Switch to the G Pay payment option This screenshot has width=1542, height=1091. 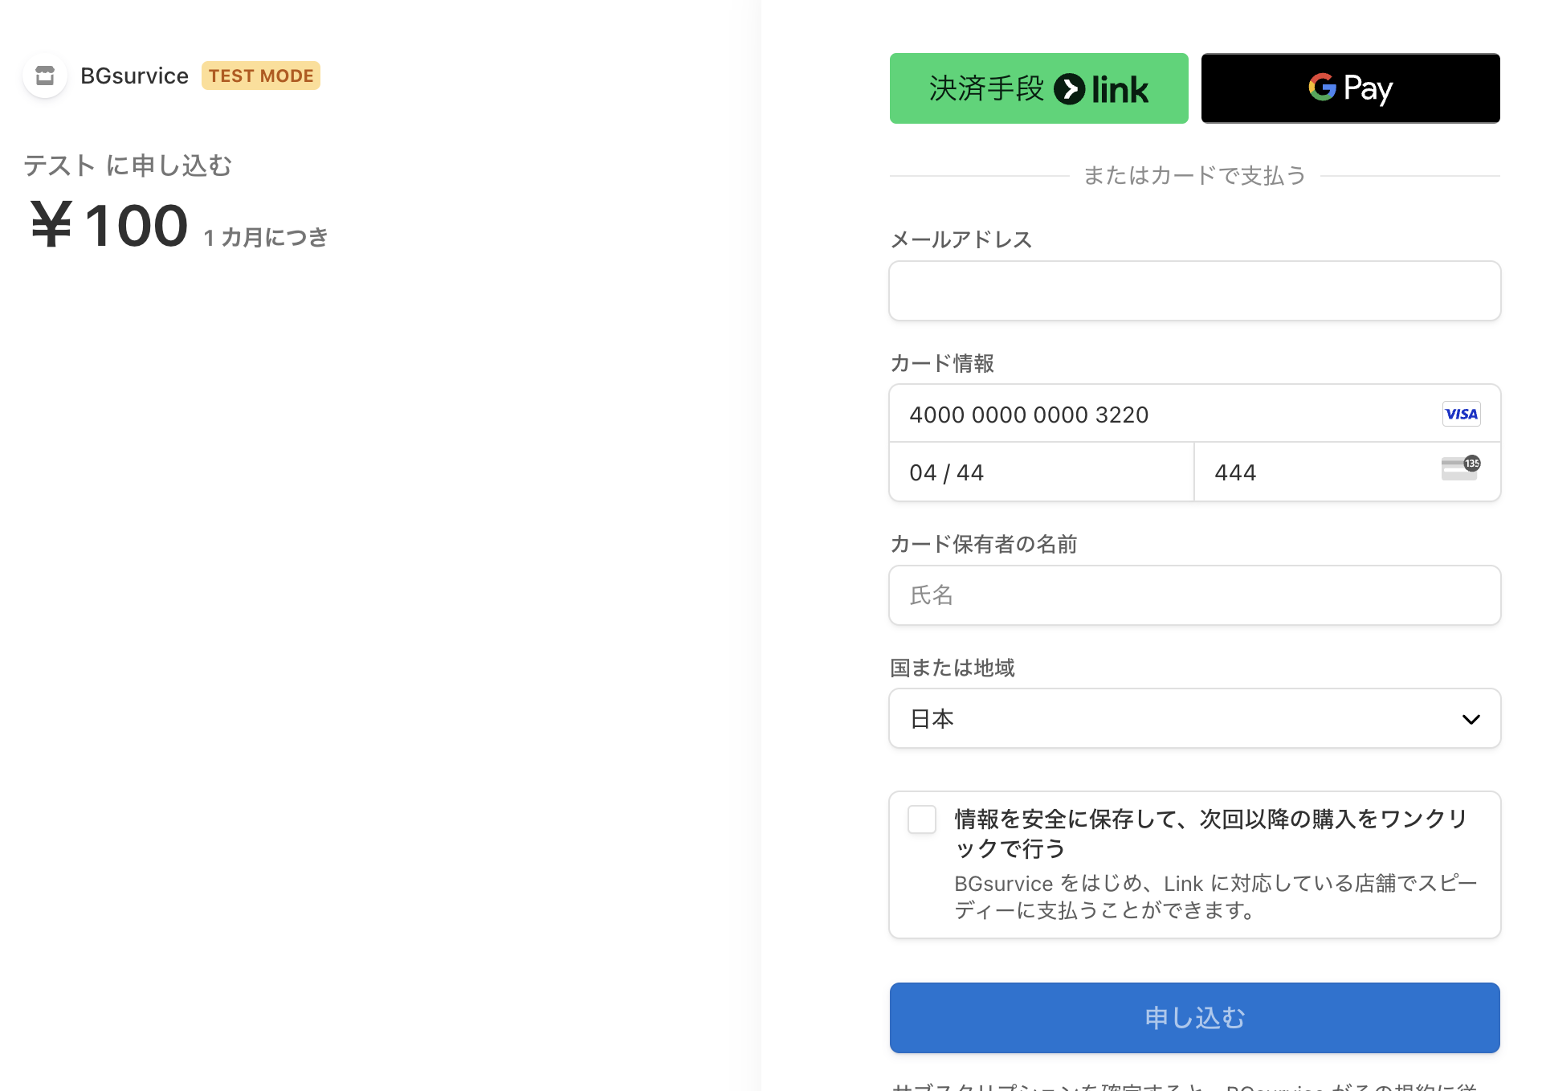[x=1350, y=88]
